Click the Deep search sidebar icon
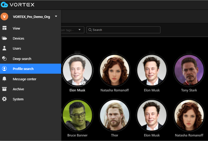The image size is (208, 141). pos(4,59)
